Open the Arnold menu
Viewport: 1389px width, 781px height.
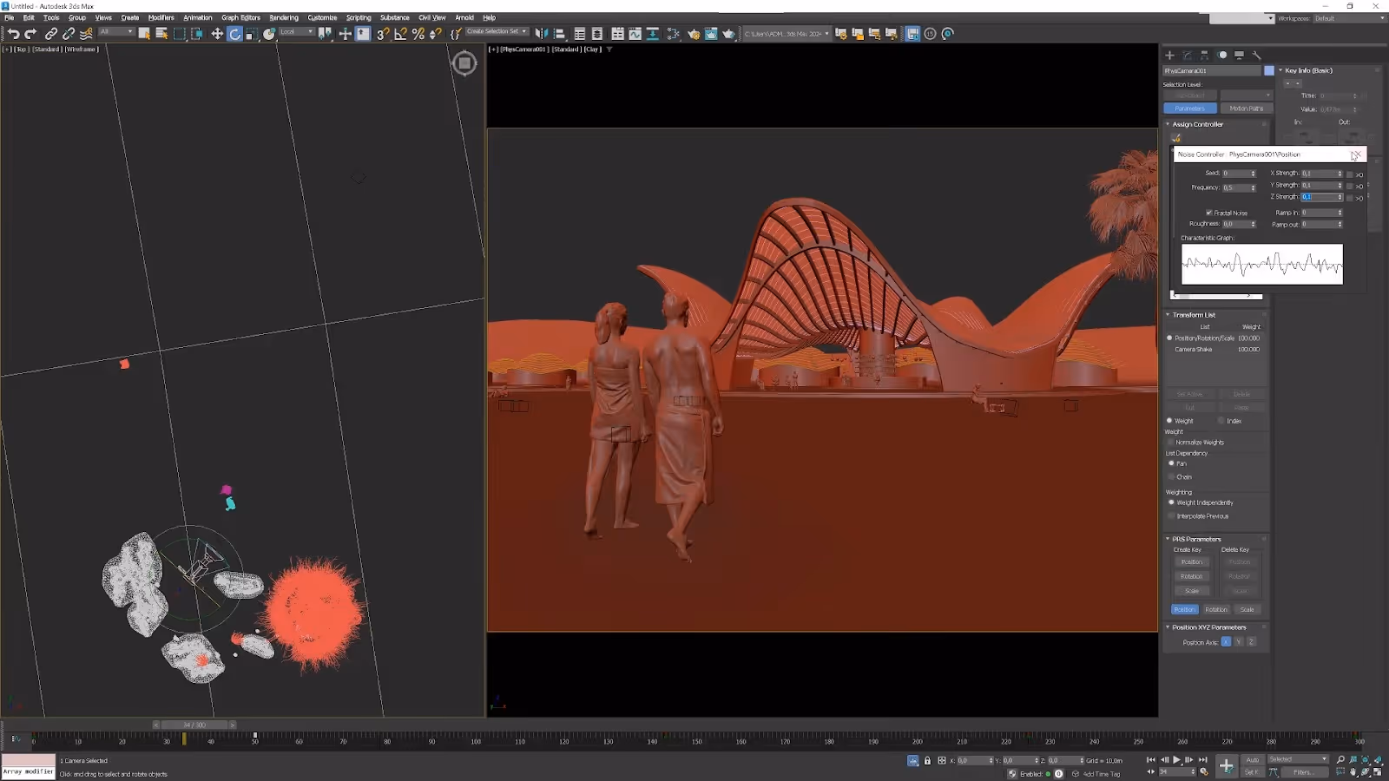464,17
